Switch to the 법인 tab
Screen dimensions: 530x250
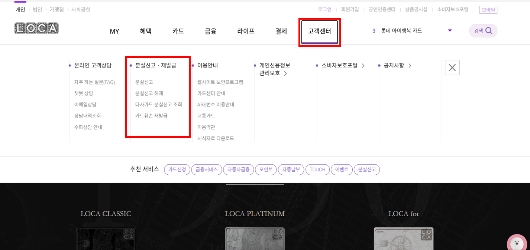coord(38,10)
